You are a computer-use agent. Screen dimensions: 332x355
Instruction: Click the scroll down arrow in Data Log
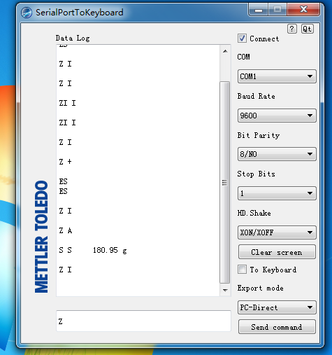coord(225,291)
